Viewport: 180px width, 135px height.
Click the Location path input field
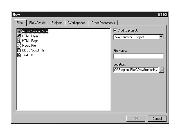[x=136, y=70]
